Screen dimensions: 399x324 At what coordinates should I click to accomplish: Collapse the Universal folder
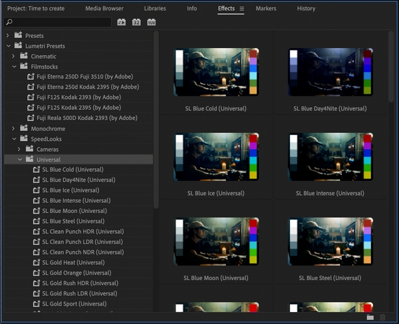click(x=20, y=160)
